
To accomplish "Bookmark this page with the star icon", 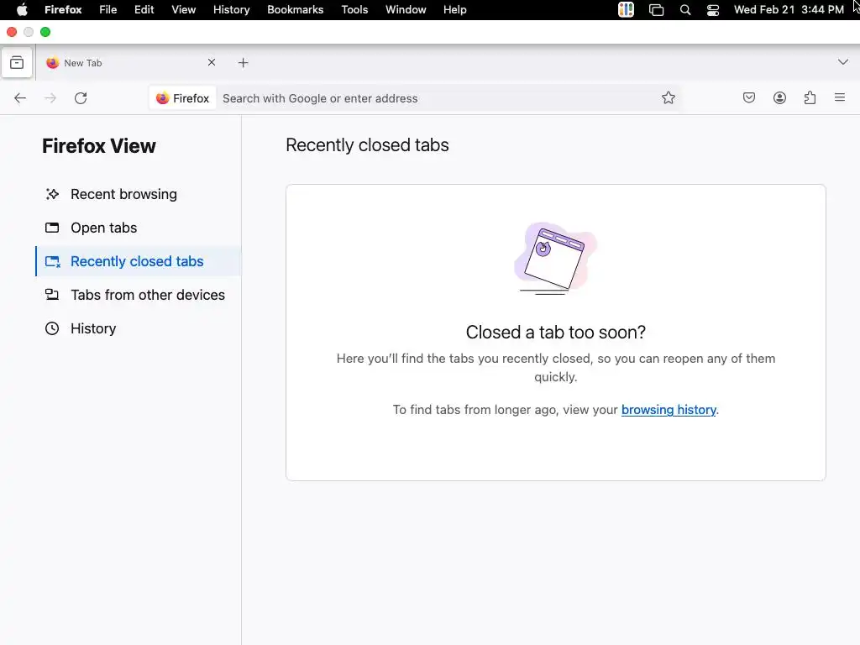I will [x=668, y=98].
